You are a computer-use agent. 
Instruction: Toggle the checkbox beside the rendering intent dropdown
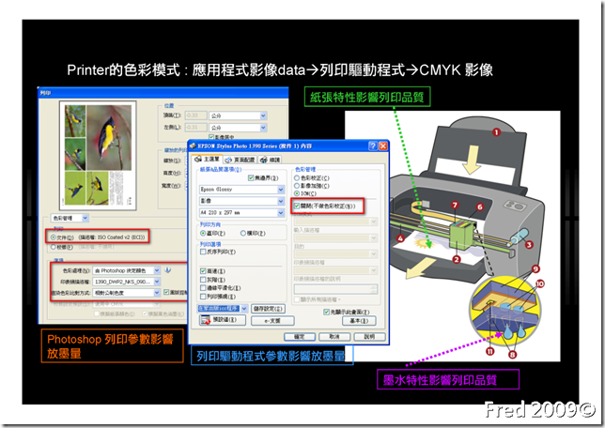pos(166,292)
